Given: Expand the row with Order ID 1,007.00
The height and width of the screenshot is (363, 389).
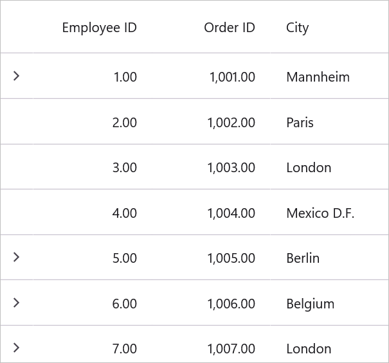Looking at the screenshot, I should click(16, 348).
